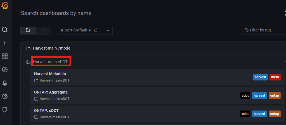The height and width of the screenshot is (125, 286).
Task: Click the red meta tag
Action: [x=275, y=77]
